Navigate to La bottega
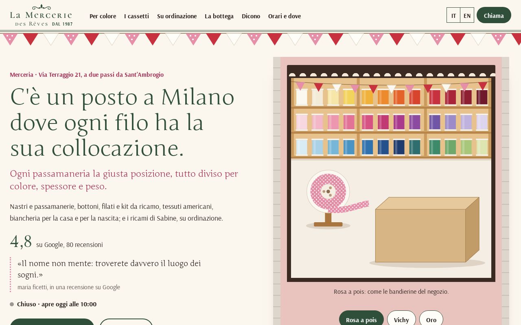The width and height of the screenshot is (521, 325). click(x=219, y=16)
